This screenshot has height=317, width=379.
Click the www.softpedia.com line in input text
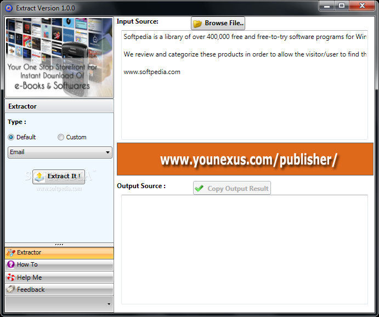[x=152, y=72]
